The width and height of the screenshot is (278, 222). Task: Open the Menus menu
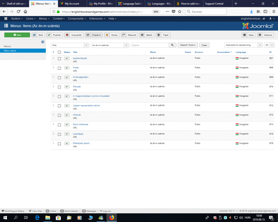[x=44, y=19]
